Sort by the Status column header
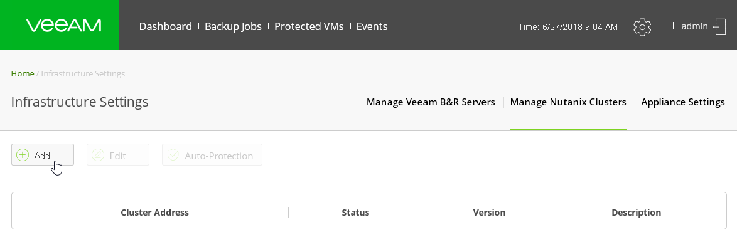 pyautogui.click(x=355, y=213)
